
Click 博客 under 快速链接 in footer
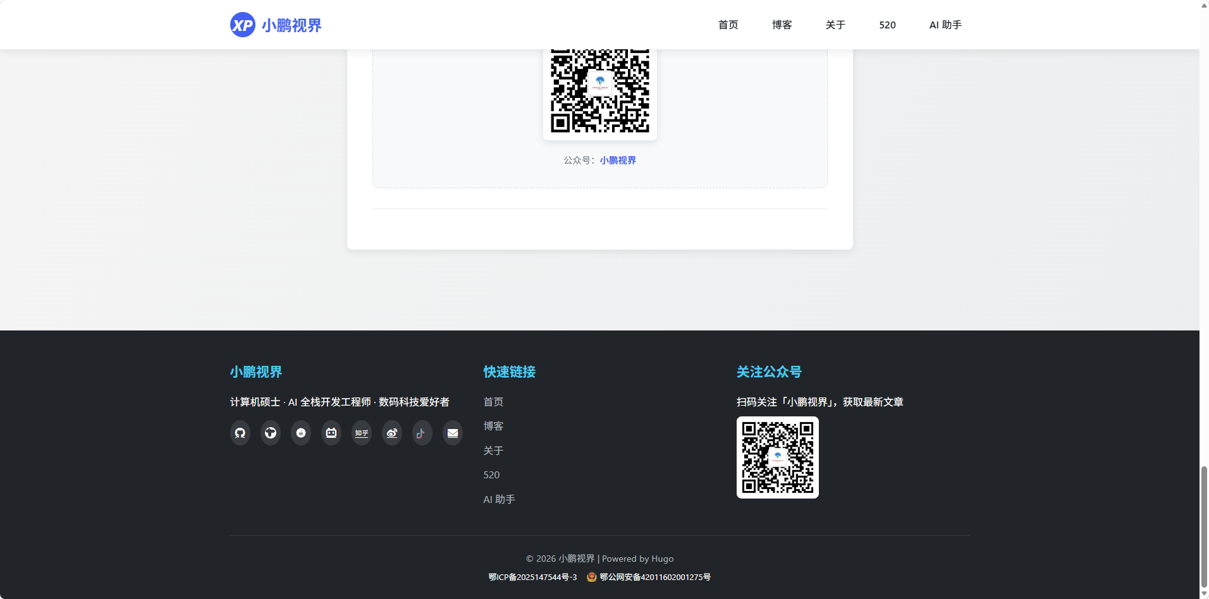(493, 426)
